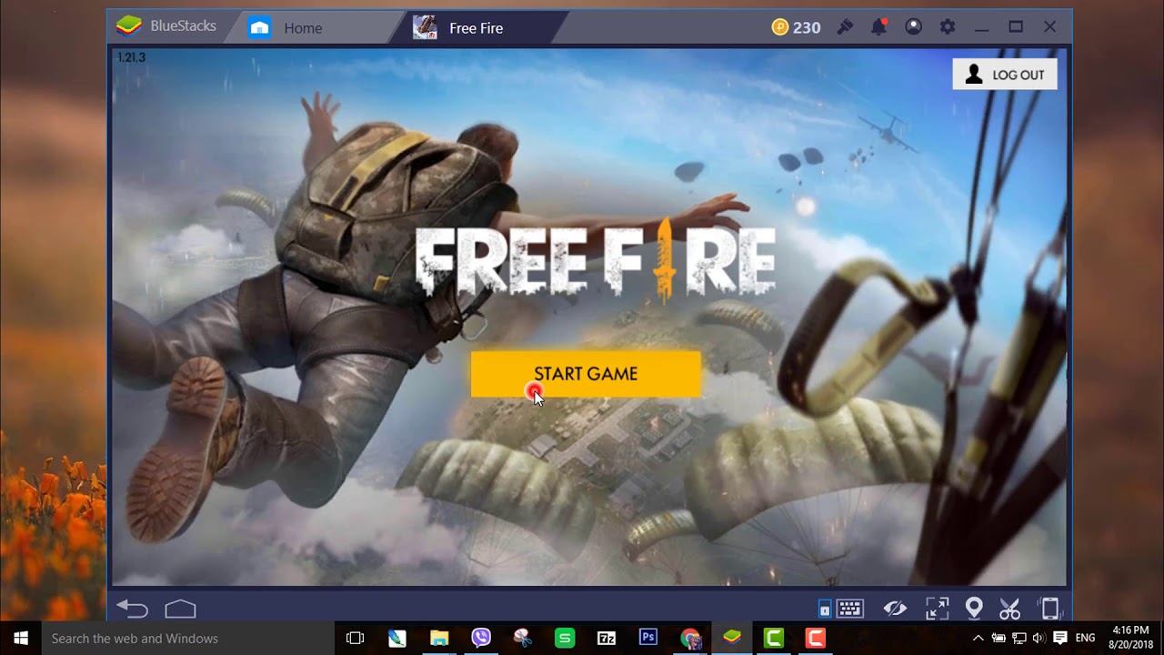The height and width of the screenshot is (655, 1164).
Task: Open File Explorer from the taskbar
Action: 439,638
